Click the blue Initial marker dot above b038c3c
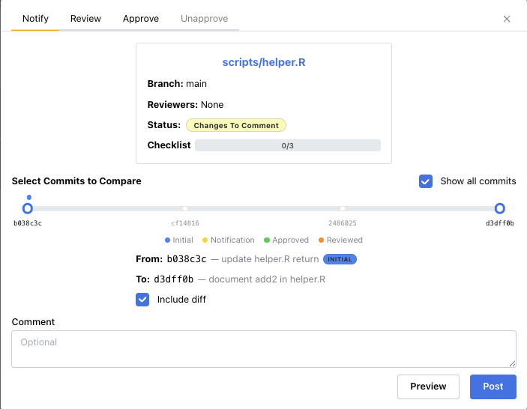The image size is (527, 409). (x=28, y=198)
